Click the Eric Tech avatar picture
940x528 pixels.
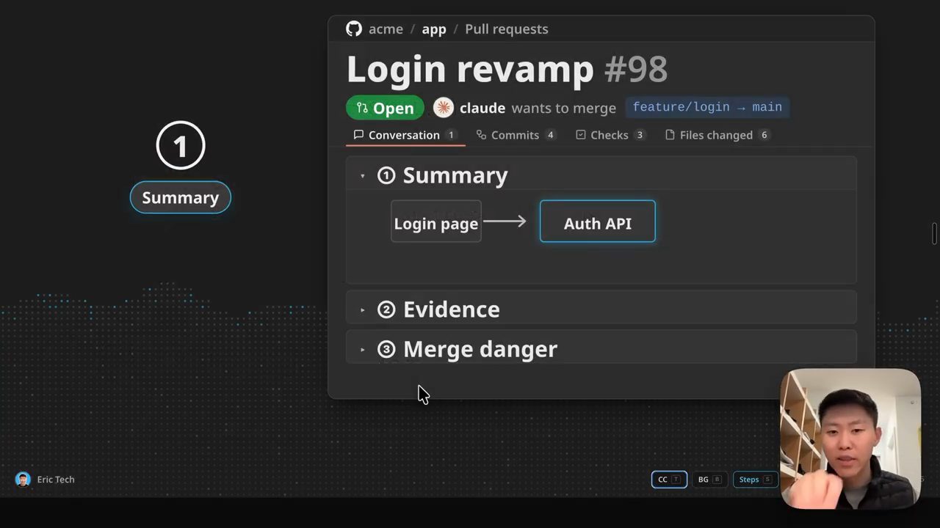[x=23, y=480]
